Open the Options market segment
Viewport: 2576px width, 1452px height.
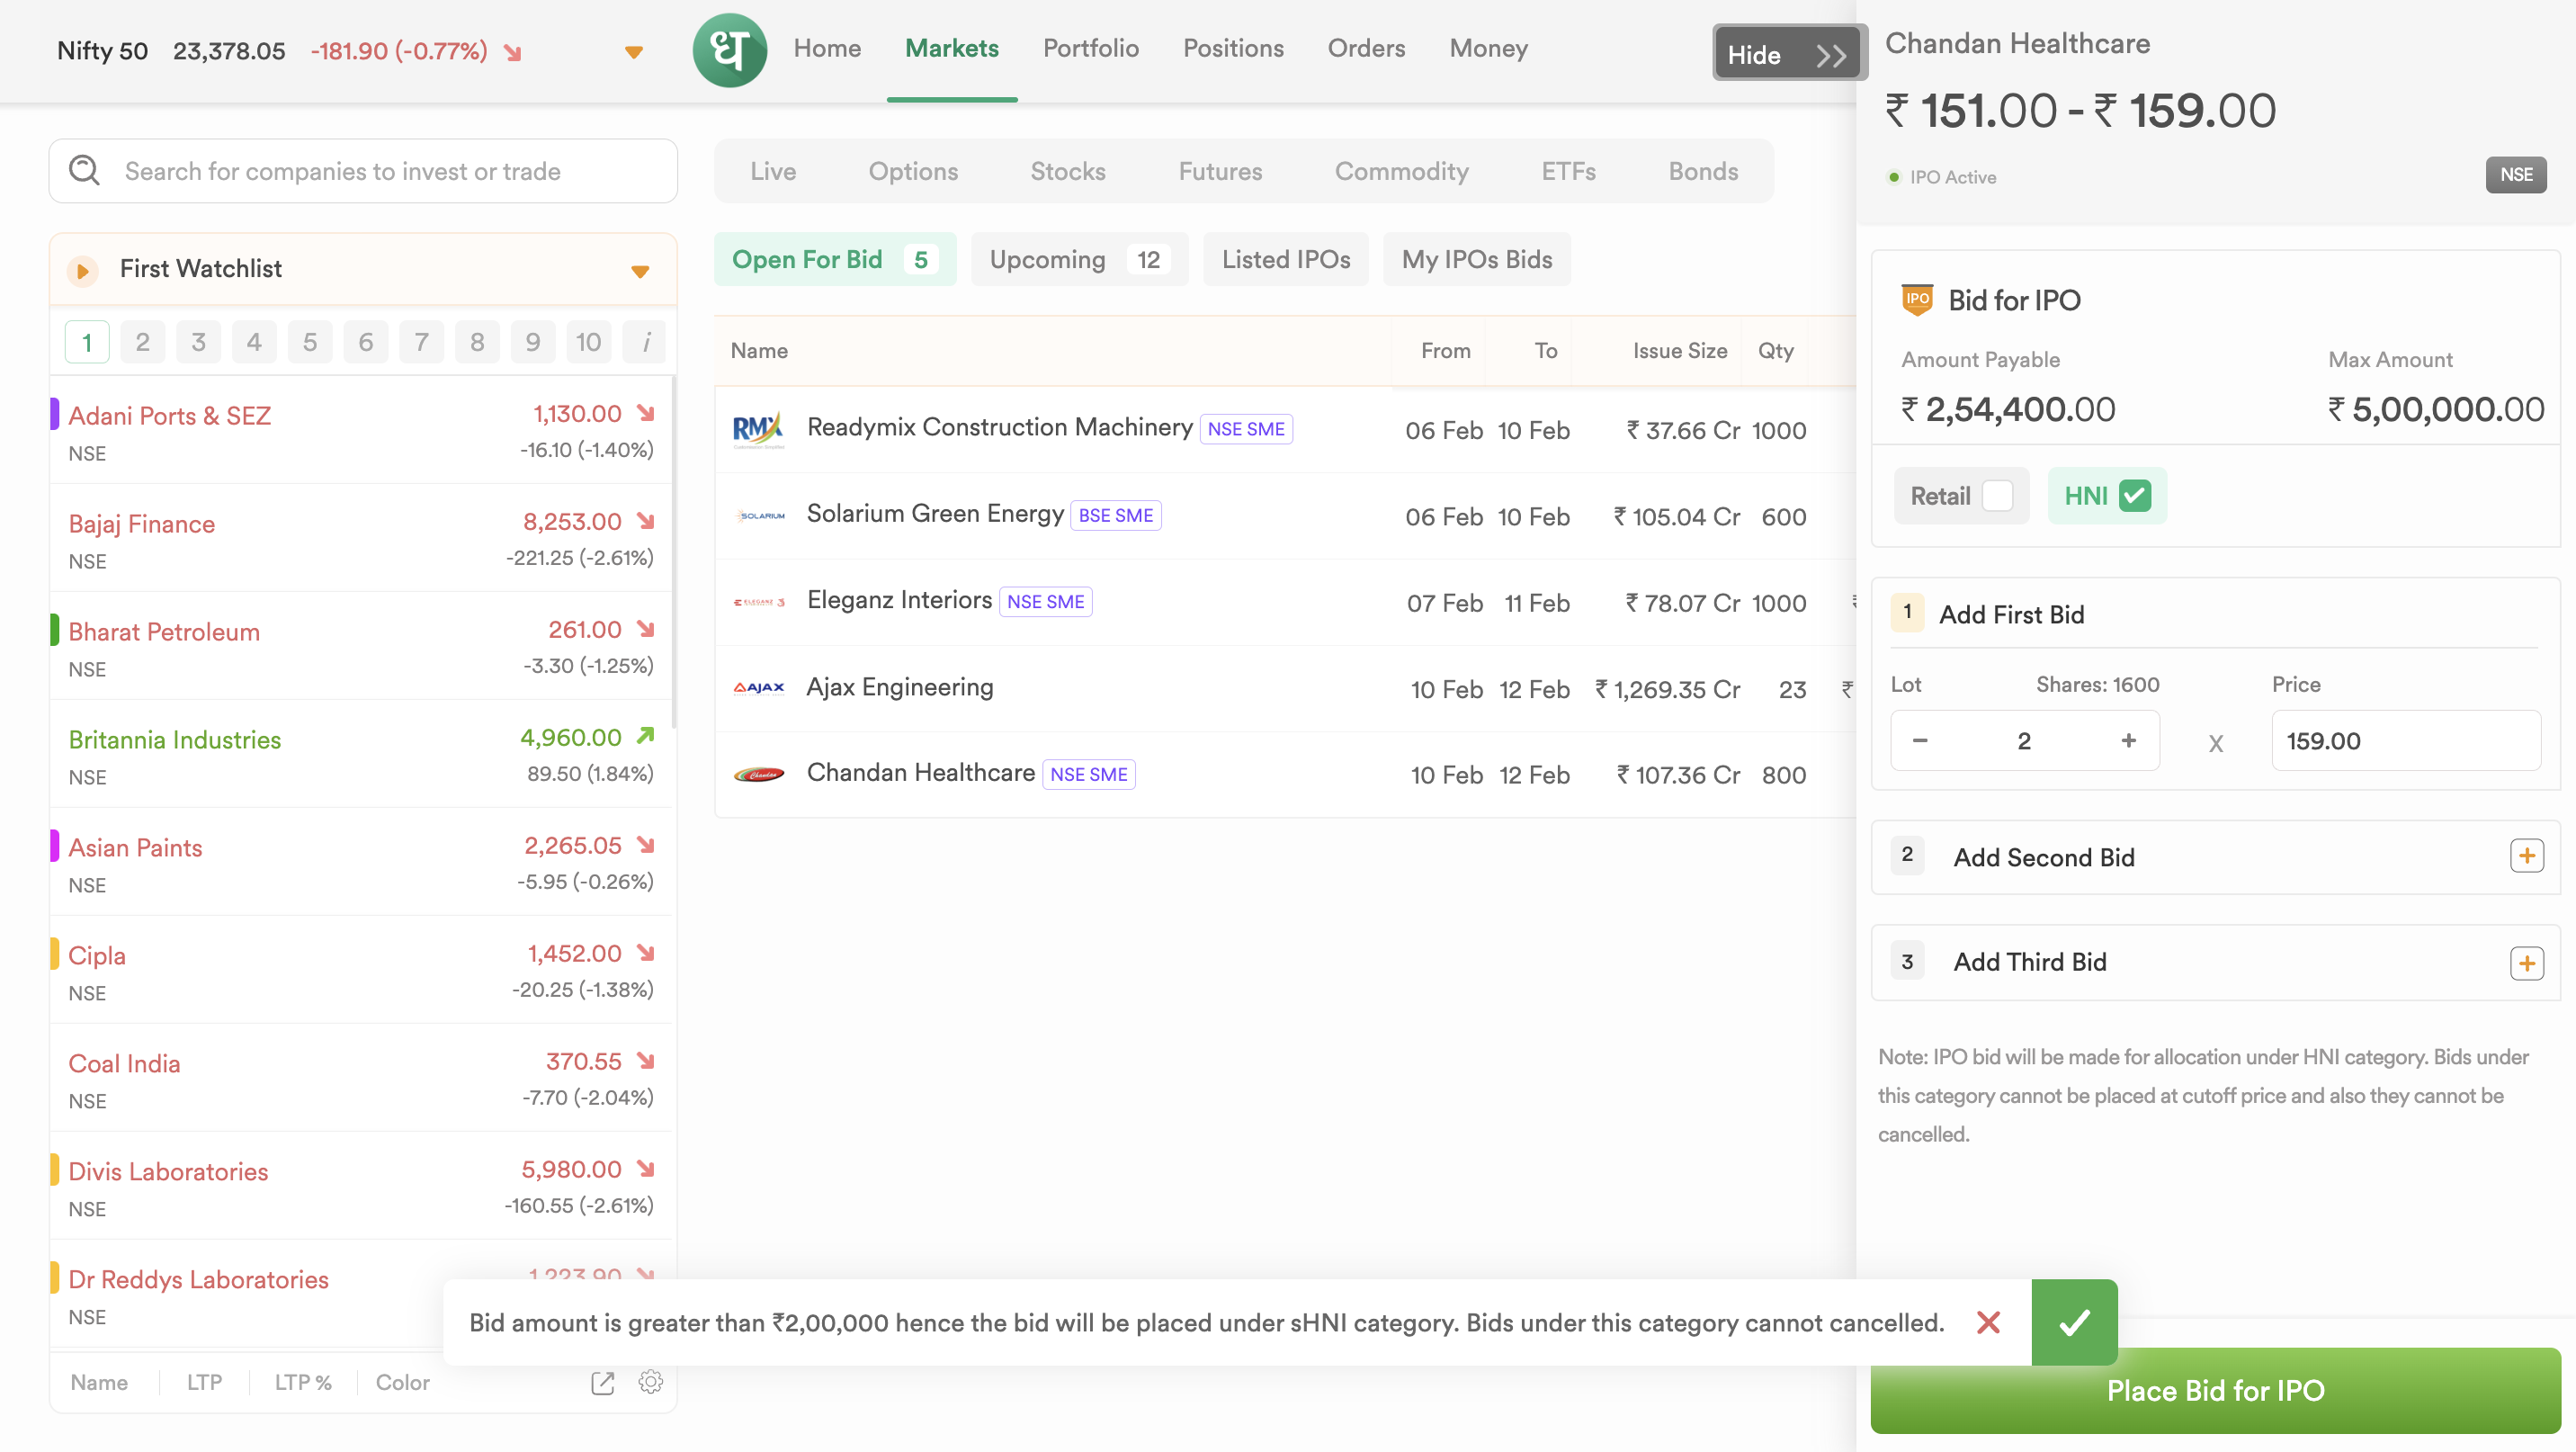(913, 171)
